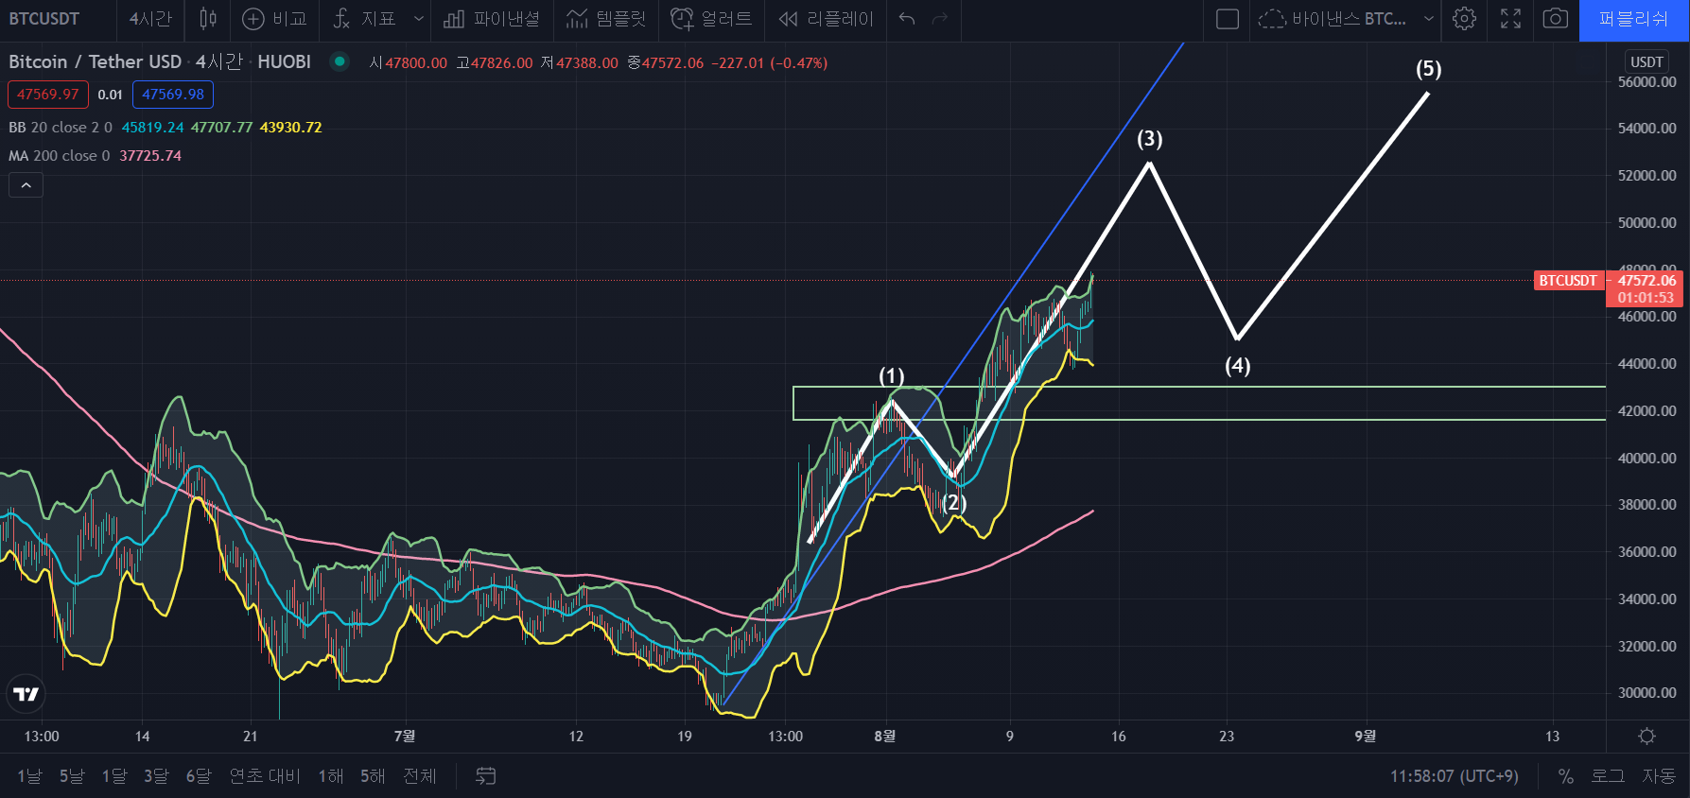Set the date range to 3달
This screenshot has width=1690, height=798.
pos(156,776)
